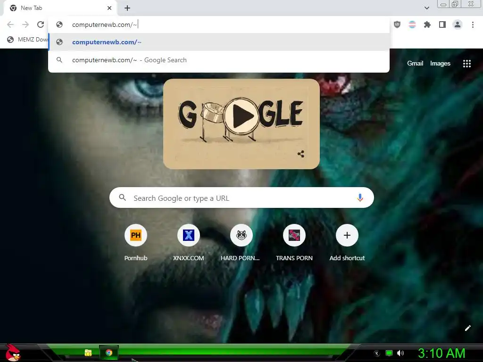Click the globe icon in the address bar
The image size is (483, 362).
[59, 25]
